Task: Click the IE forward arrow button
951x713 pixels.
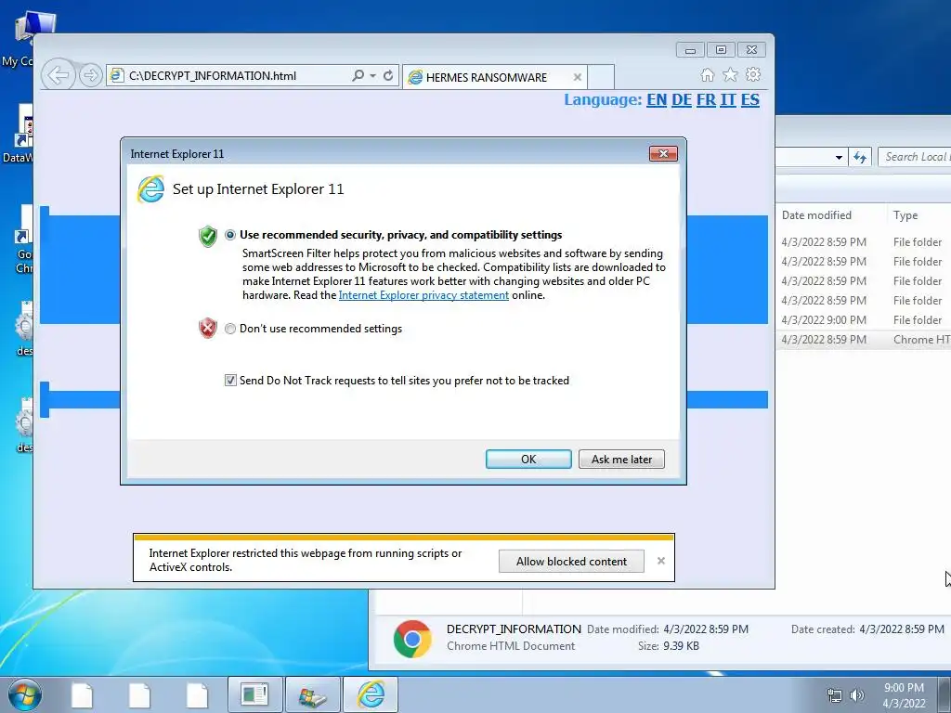Action: click(90, 76)
